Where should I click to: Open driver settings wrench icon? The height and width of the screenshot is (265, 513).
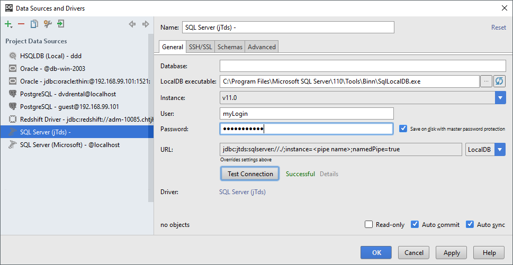click(x=48, y=24)
